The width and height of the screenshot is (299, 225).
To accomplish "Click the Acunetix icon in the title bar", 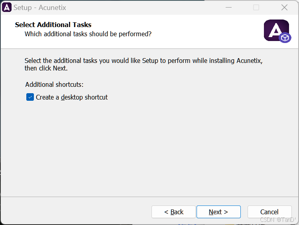I will click(x=7, y=7).
